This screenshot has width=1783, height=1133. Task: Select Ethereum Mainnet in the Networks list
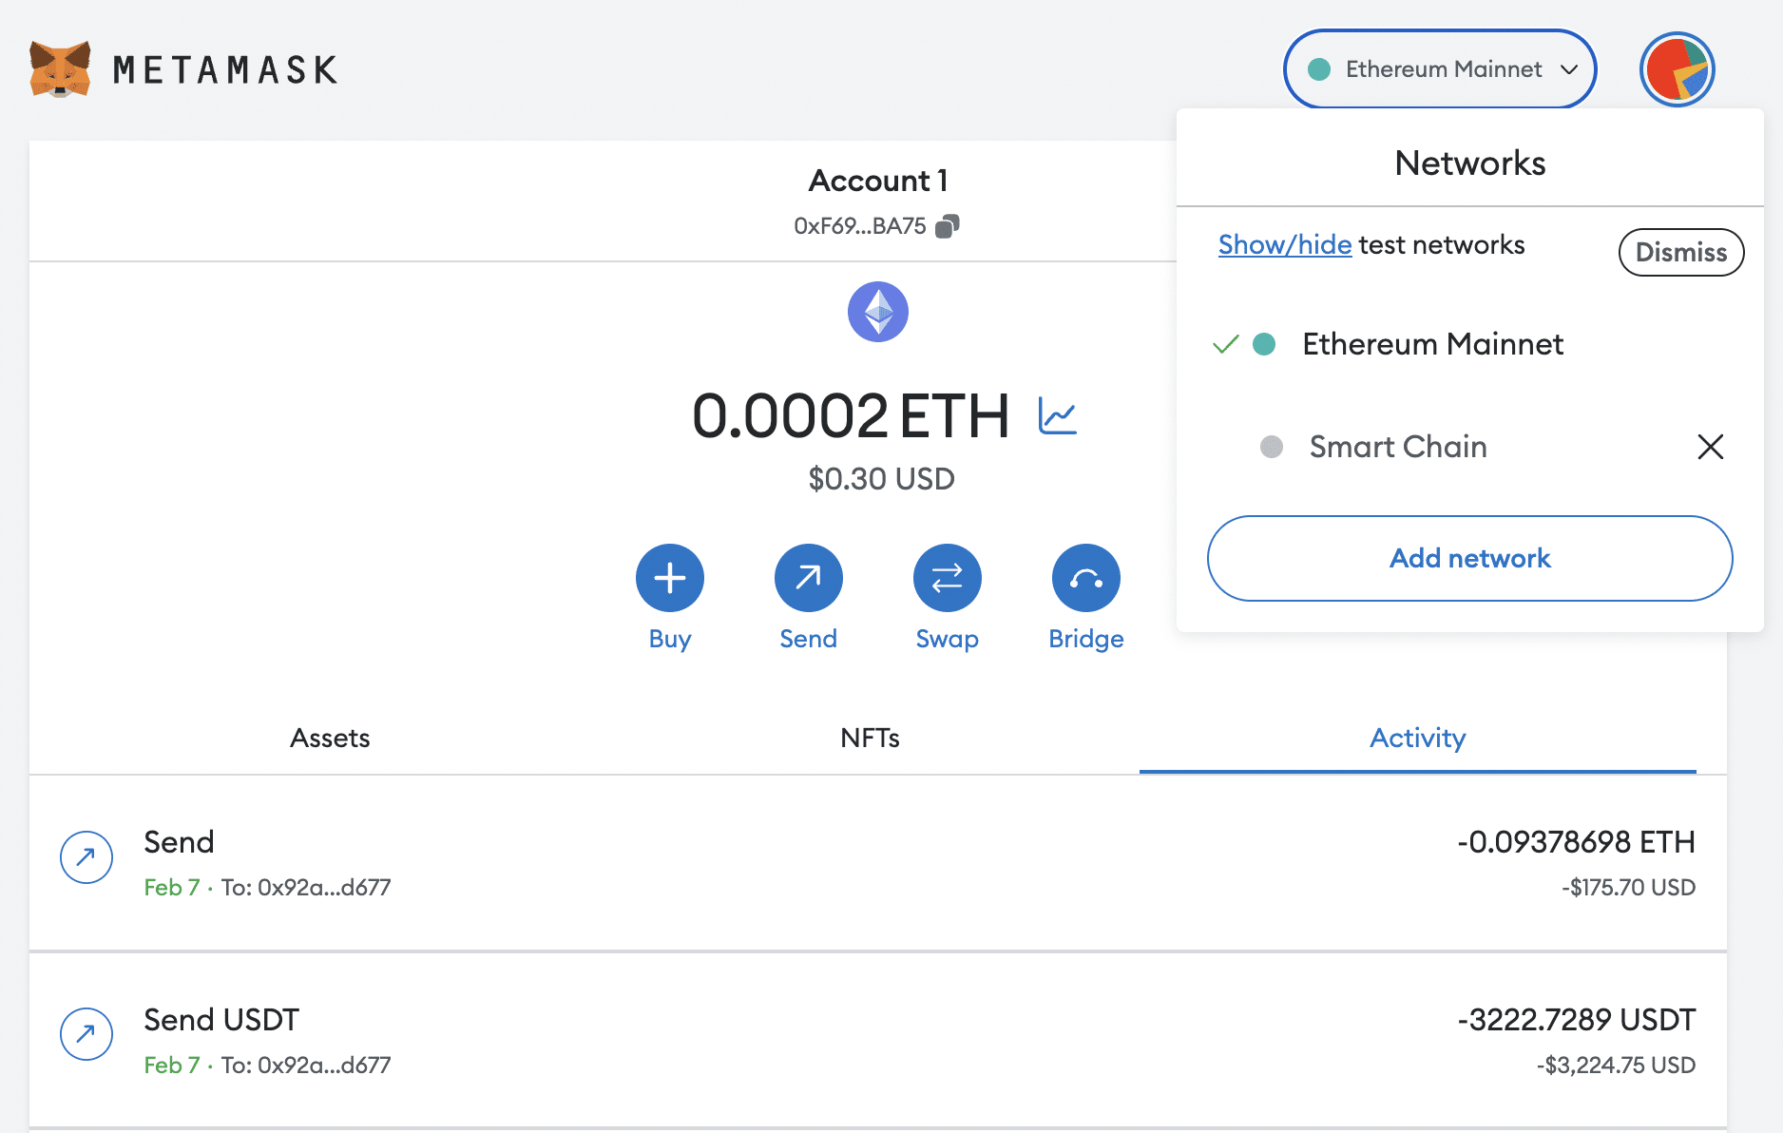(x=1469, y=344)
